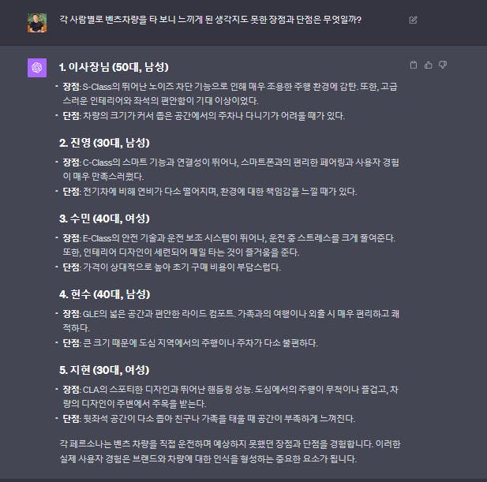The height and width of the screenshot is (482, 487).
Task: Click the user profile avatar photo
Action: click(x=37, y=23)
